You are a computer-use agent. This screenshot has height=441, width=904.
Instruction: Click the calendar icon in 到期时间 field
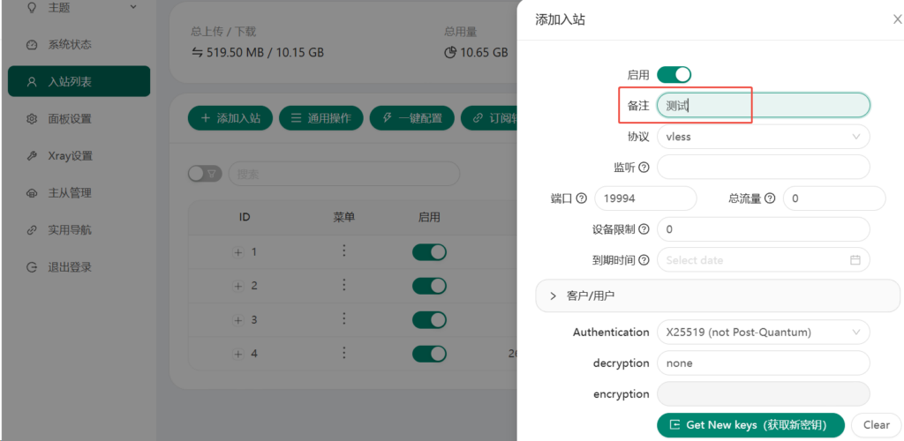855,260
